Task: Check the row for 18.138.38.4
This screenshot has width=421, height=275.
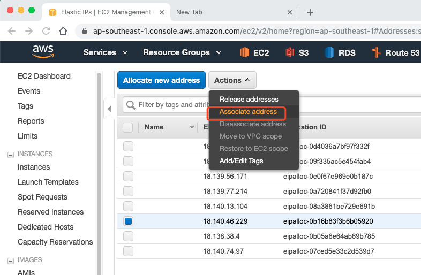Action: click(128, 236)
